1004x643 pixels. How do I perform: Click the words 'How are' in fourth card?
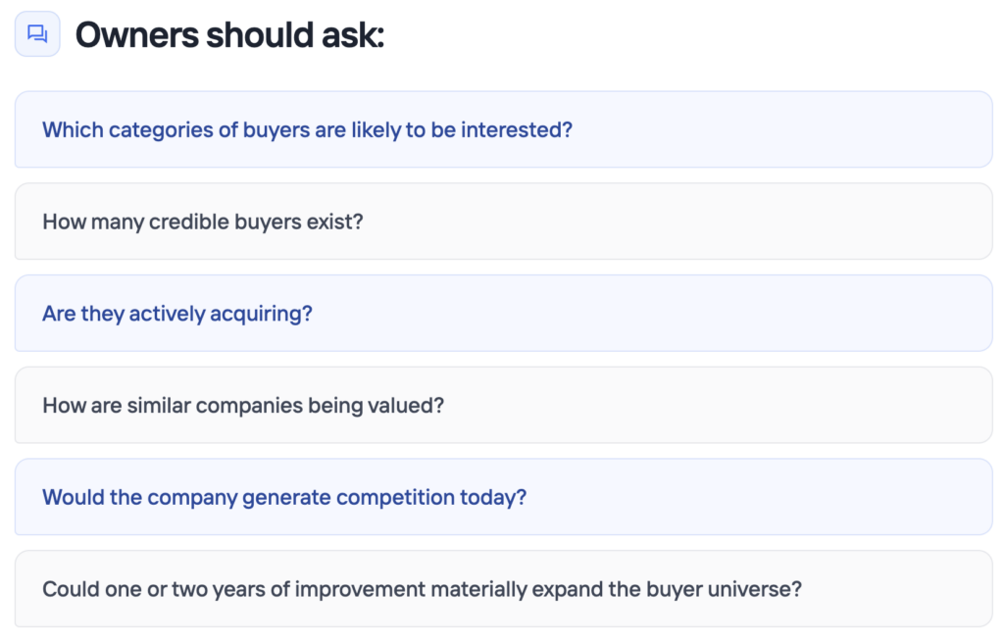pos(82,406)
